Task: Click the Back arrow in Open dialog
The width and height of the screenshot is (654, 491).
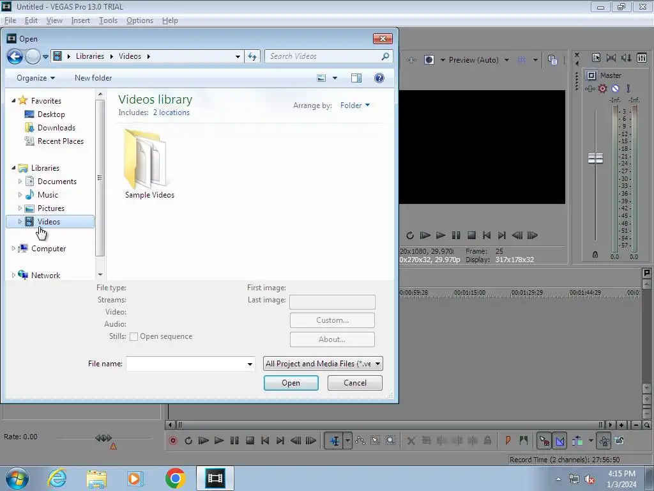Action: (x=15, y=56)
